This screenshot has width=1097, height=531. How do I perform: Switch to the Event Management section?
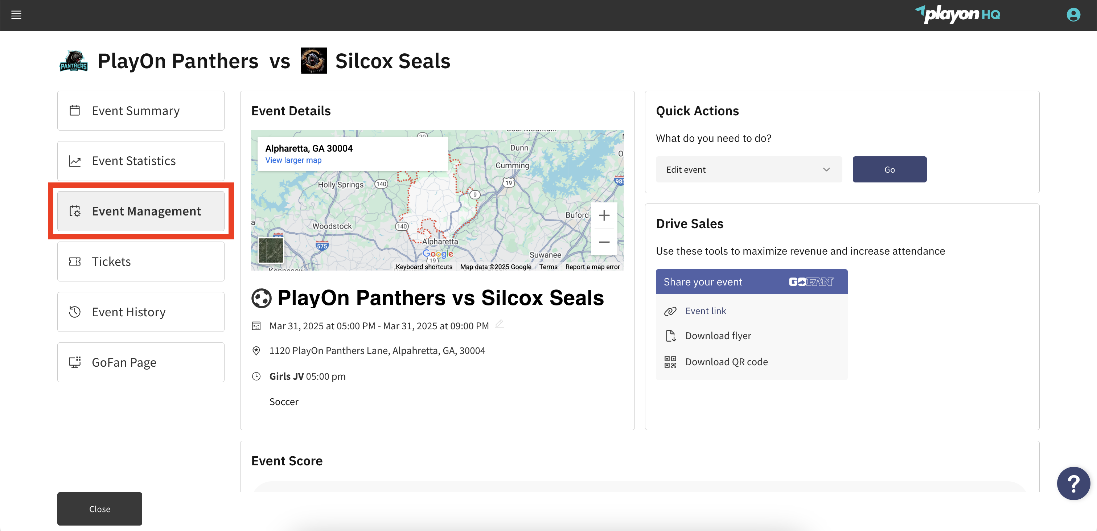(x=141, y=211)
